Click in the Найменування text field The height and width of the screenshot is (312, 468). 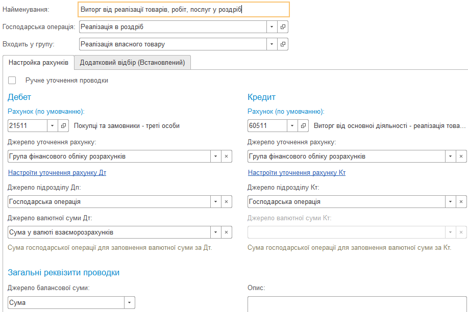(x=184, y=9)
